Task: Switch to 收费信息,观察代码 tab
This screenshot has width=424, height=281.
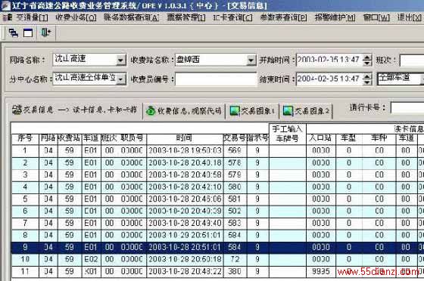Action: (x=184, y=110)
